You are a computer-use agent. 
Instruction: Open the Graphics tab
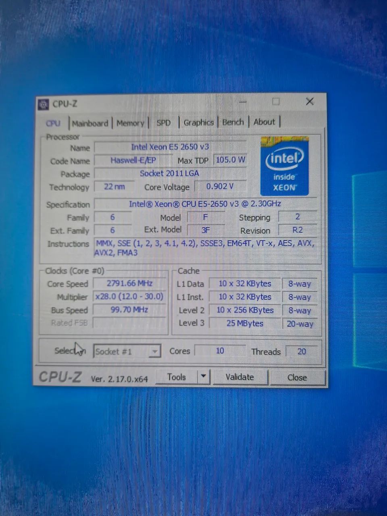(x=198, y=122)
